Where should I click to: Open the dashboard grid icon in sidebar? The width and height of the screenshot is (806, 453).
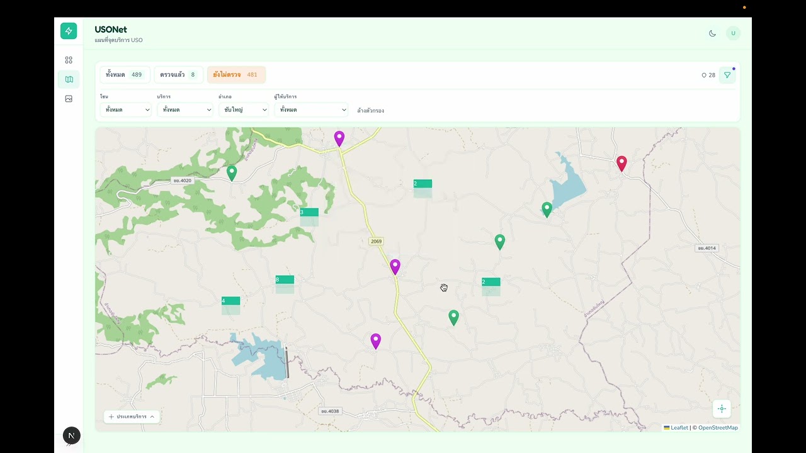pyautogui.click(x=69, y=60)
